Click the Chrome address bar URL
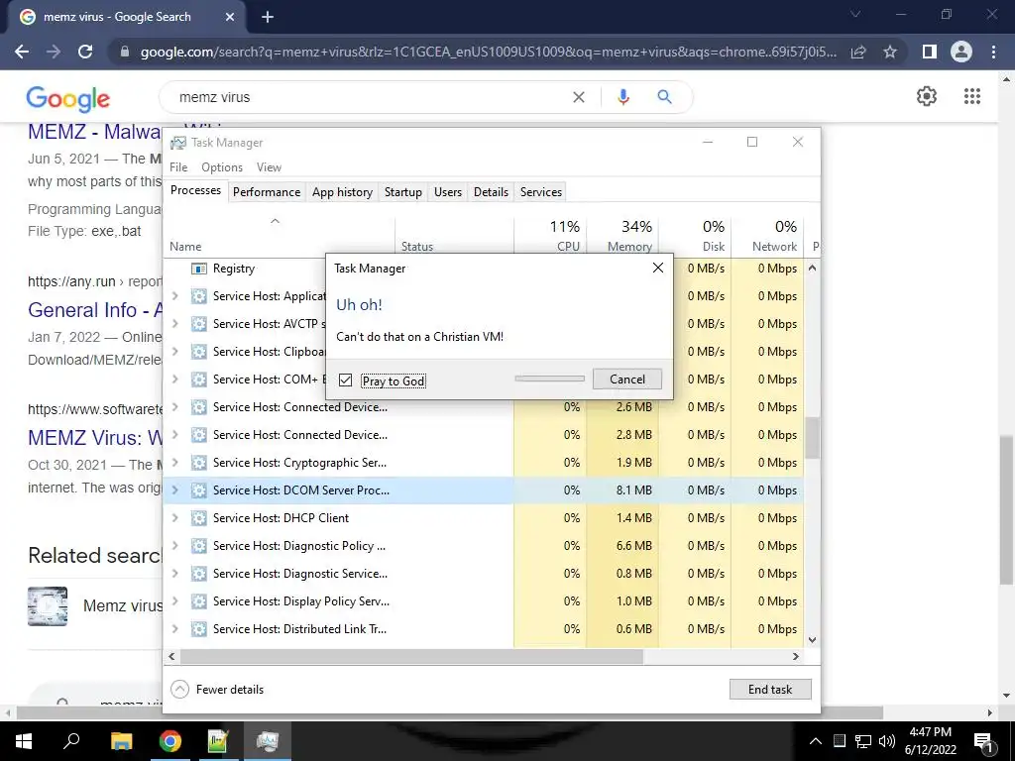 click(x=488, y=52)
